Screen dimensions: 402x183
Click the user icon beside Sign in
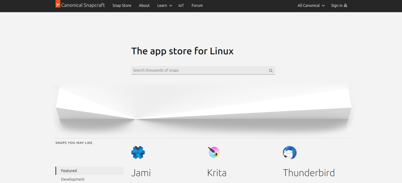(x=345, y=5)
